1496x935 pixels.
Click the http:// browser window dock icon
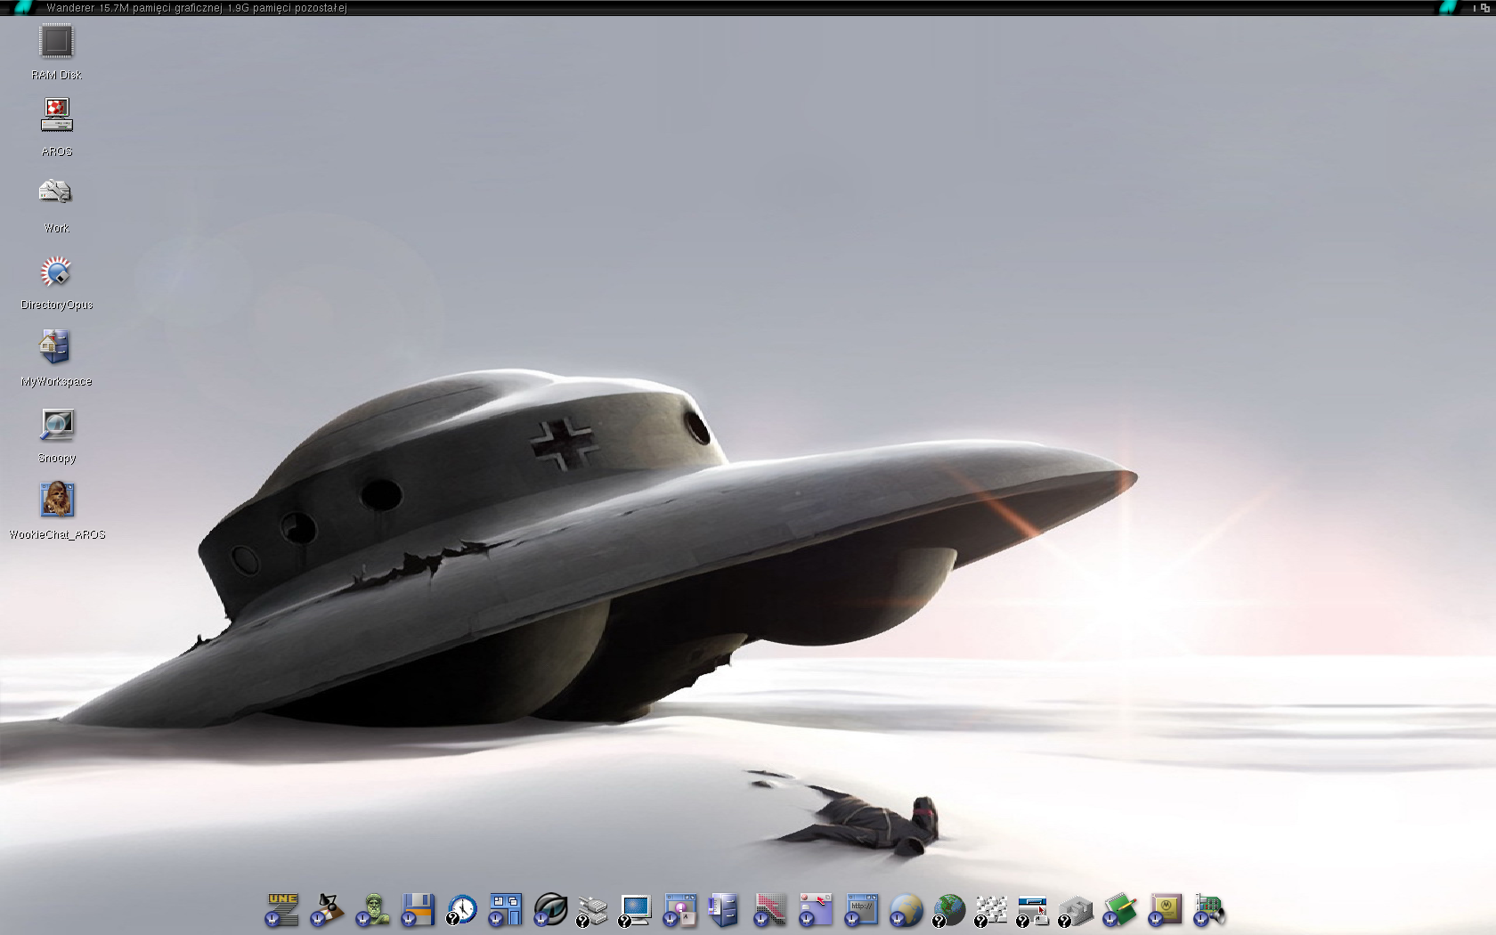point(861,910)
